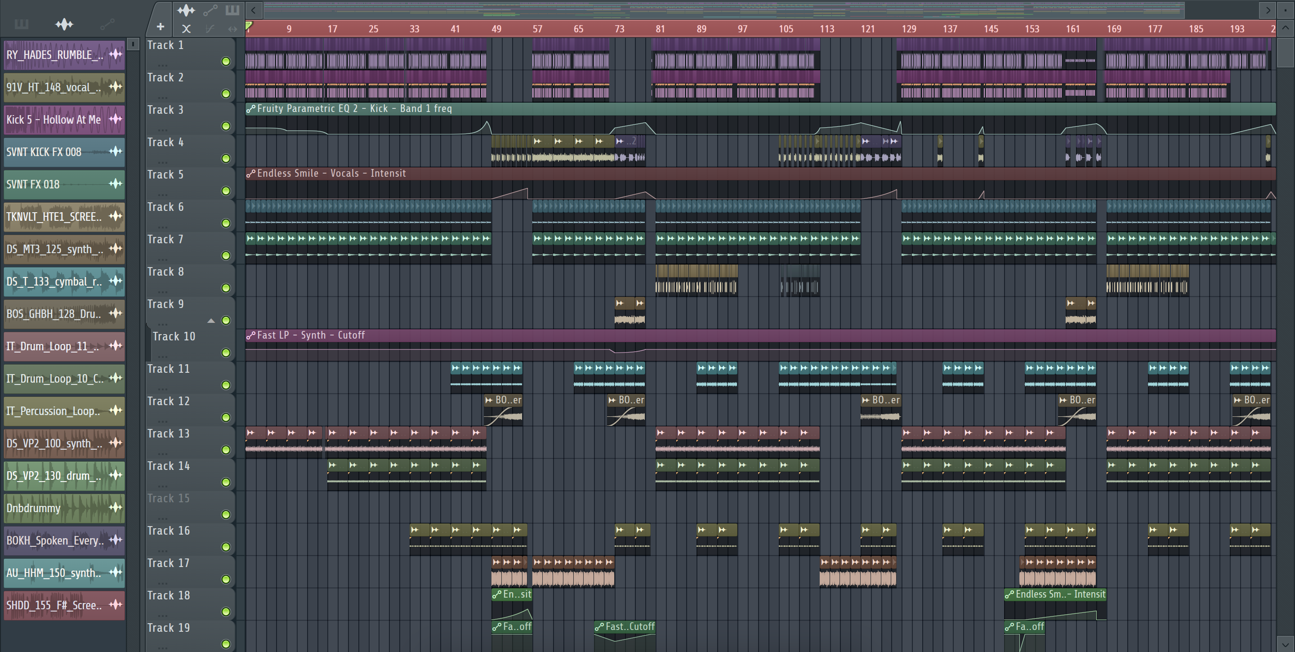The image size is (1295, 652).
Task: Mute Track 2 with its green LED
Action: point(226,94)
